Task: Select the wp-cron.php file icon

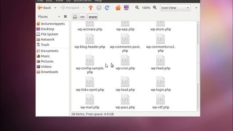Action: click(125, 60)
